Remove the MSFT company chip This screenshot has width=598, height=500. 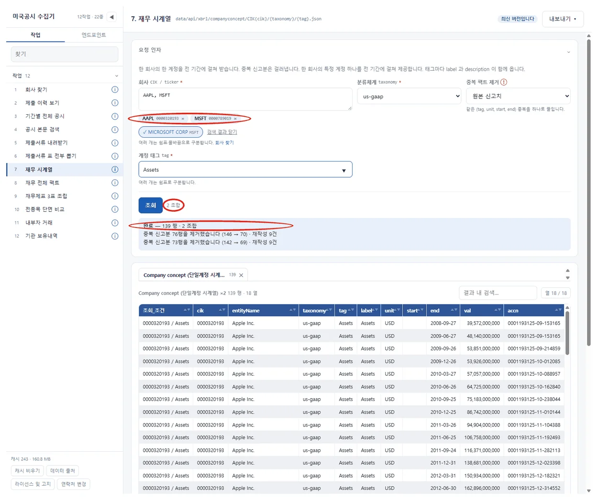[235, 119]
